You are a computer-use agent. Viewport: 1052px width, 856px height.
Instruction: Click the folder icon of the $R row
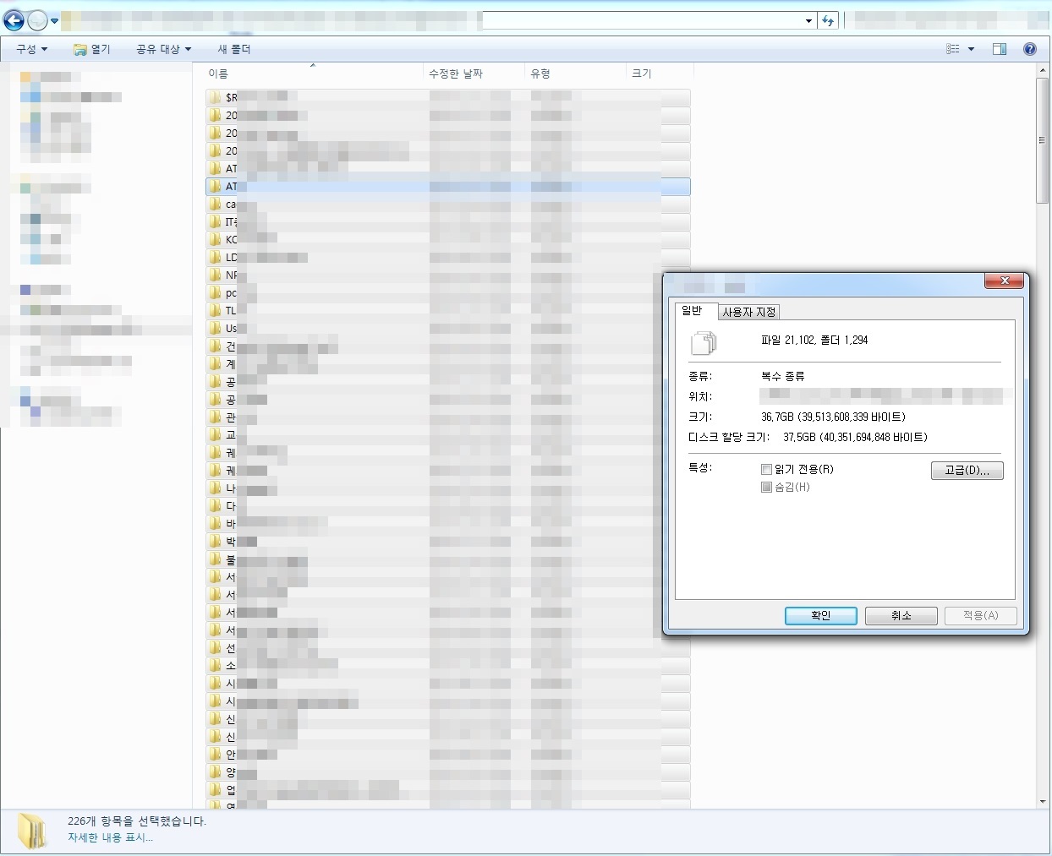point(215,97)
